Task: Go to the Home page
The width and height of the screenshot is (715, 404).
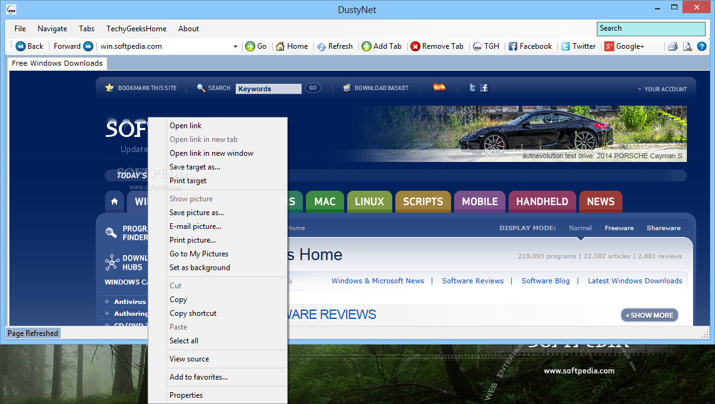Action: click(x=292, y=46)
